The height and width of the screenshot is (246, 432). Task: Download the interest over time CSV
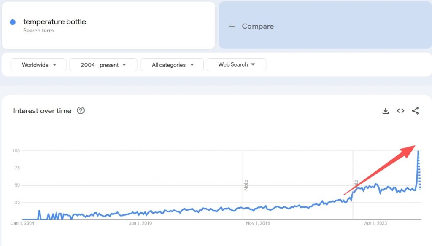point(386,111)
